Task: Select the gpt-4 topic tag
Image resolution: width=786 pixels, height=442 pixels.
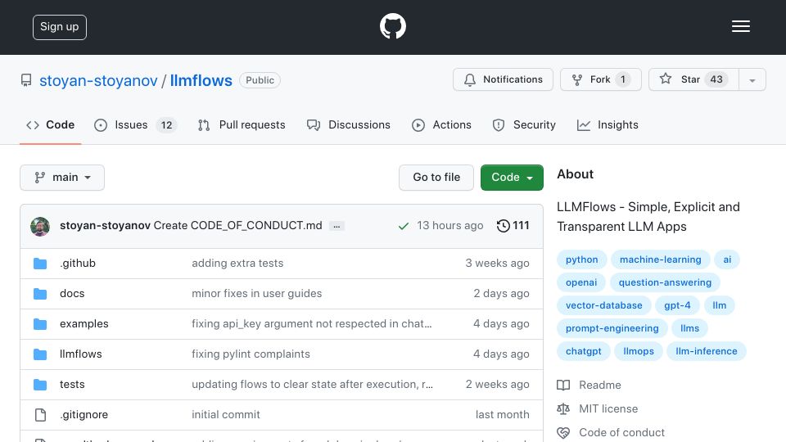Action: [x=677, y=305]
